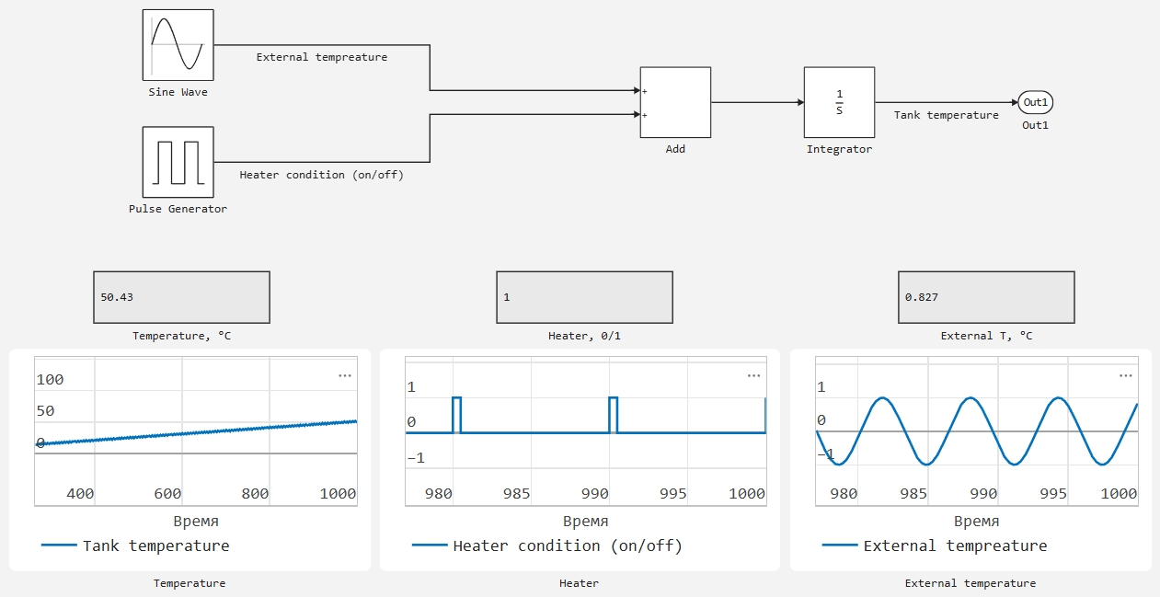Select the Pulse Generator block icon

pos(178,162)
